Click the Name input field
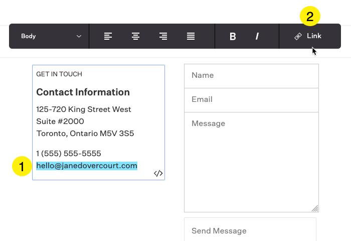The height and width of the screenshot is (241, 351). point(251,76)
